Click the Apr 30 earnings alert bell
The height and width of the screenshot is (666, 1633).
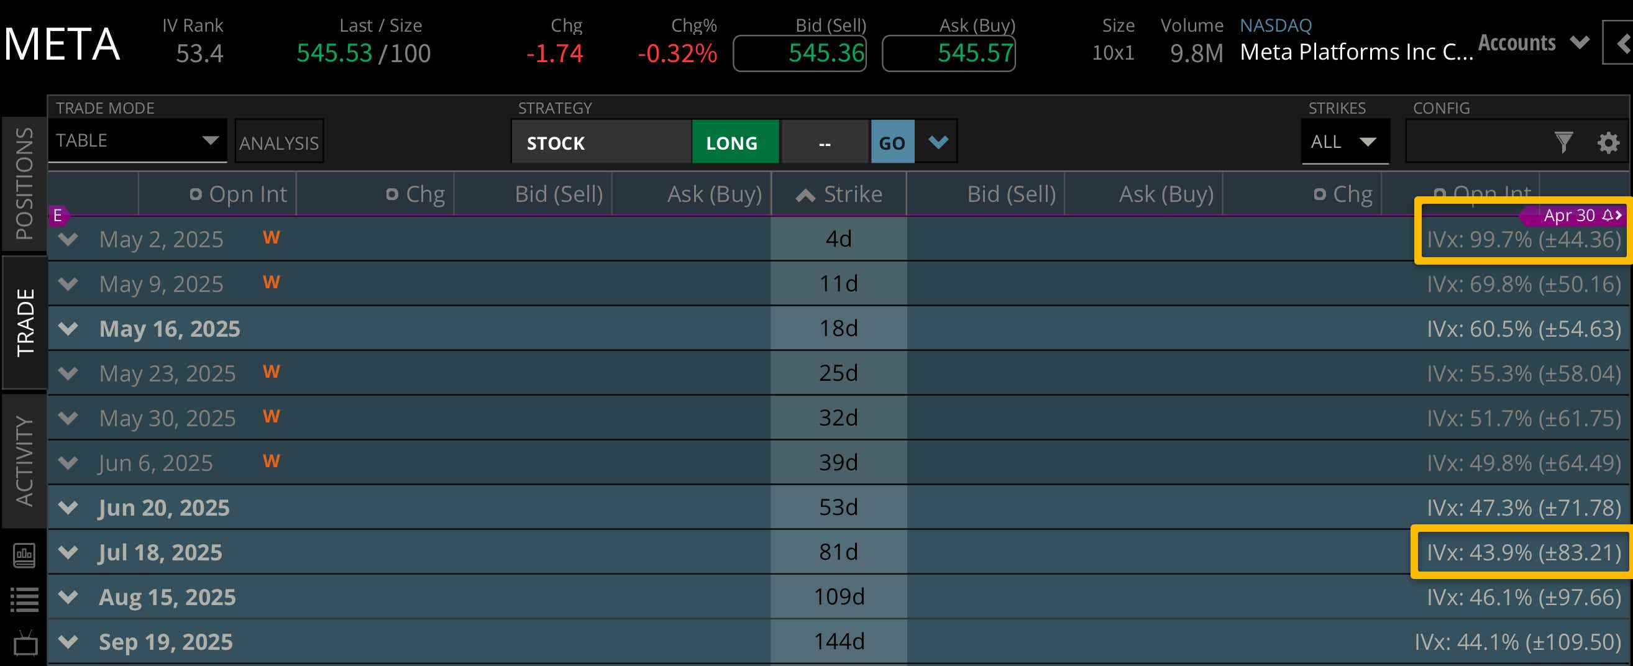coord(1608,216)
